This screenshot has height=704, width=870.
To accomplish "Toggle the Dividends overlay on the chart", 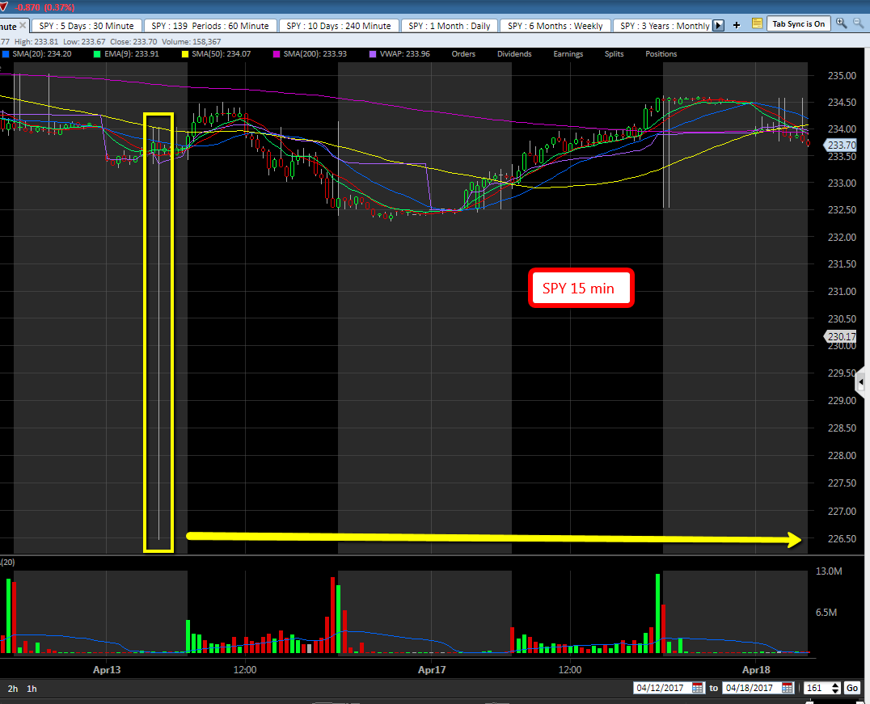I will pos(514,54).
